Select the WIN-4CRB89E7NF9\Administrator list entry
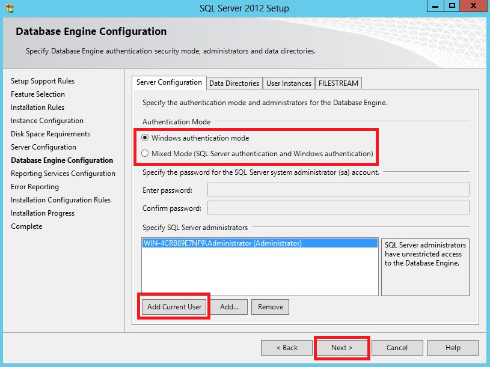Screen dimensions: 490x367 click(x=222, y=244)
